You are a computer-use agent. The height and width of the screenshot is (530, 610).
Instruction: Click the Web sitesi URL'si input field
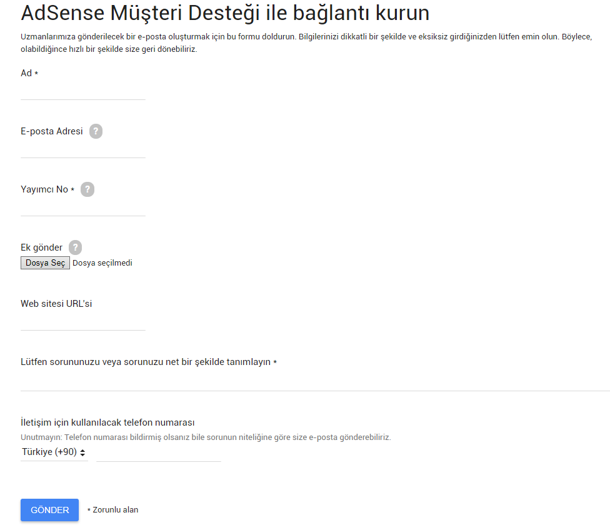(83, 322)
